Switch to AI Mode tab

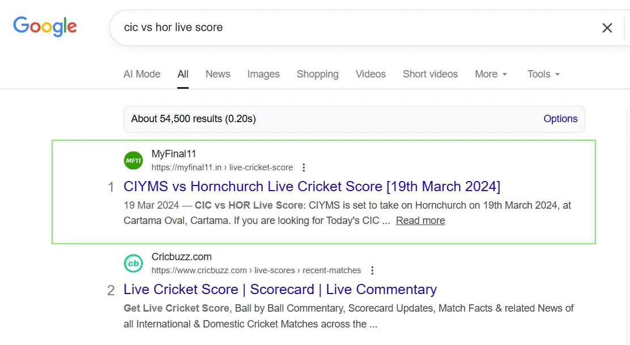[x=142, y=74]
